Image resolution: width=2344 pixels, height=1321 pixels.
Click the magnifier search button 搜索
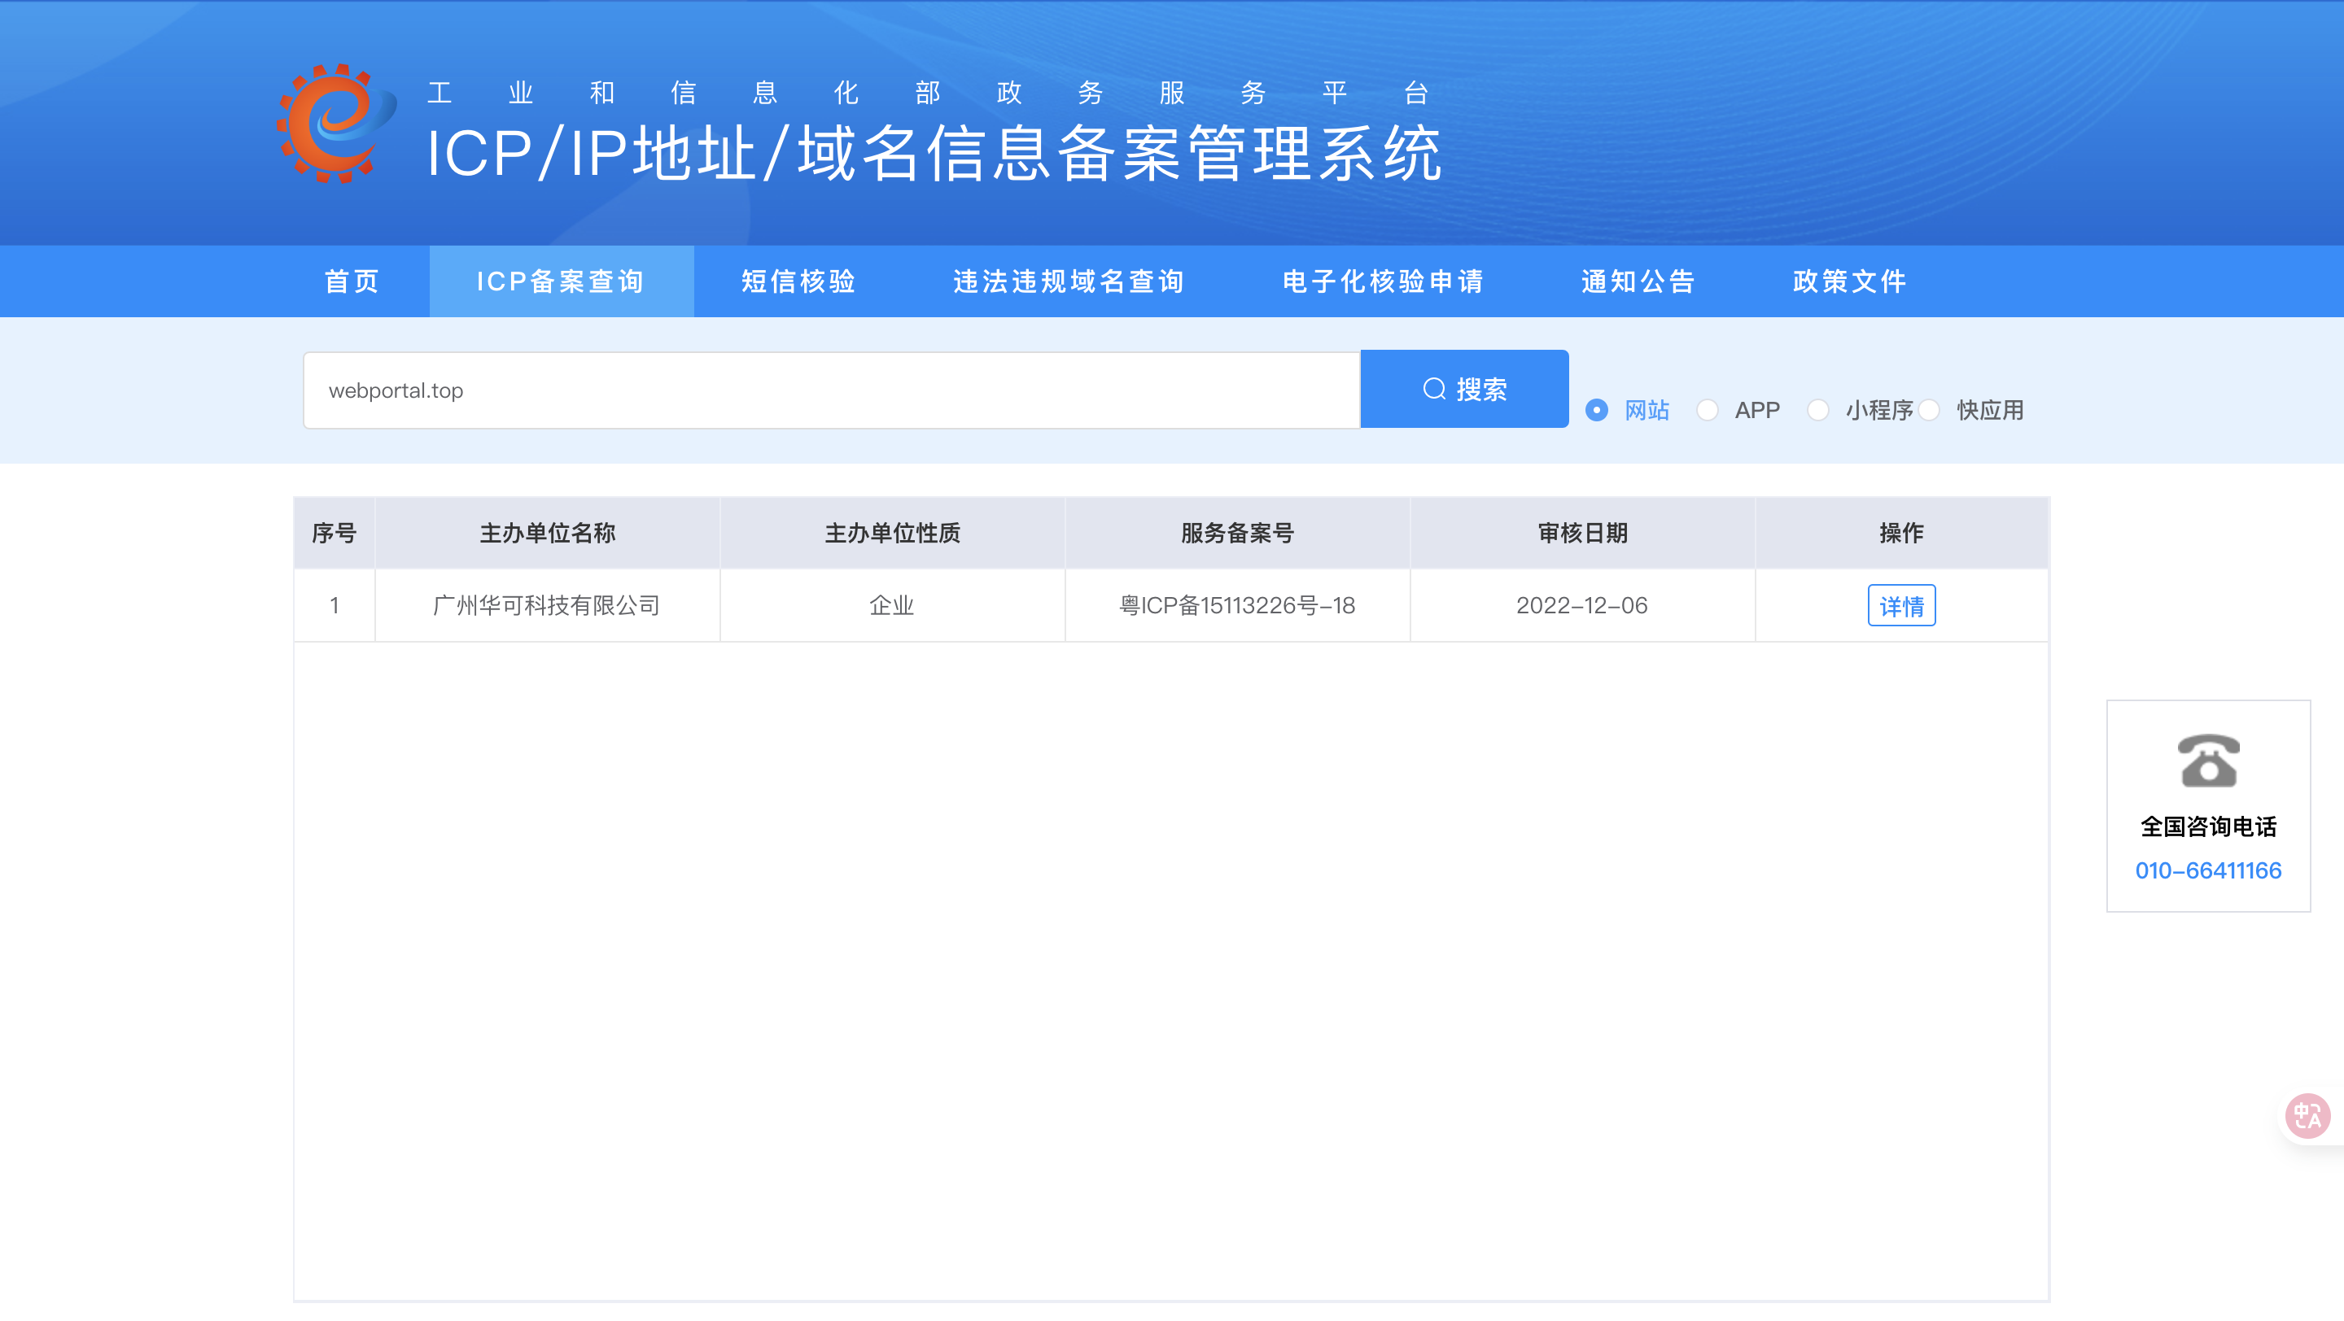pyautogui.click(x=1464, y=389)
